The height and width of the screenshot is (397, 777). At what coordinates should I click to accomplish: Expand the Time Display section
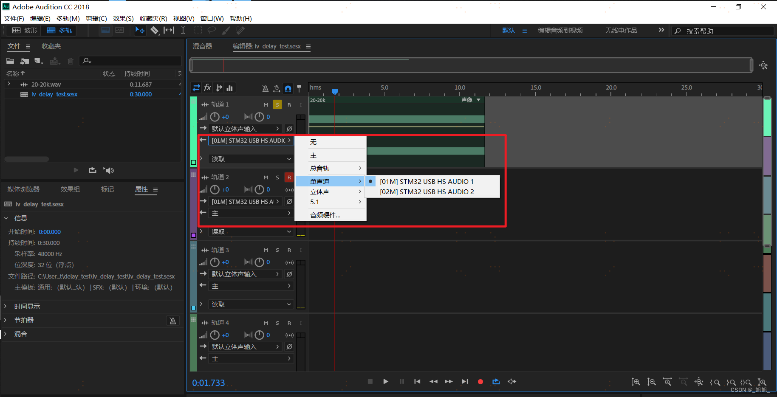(6, 306)
